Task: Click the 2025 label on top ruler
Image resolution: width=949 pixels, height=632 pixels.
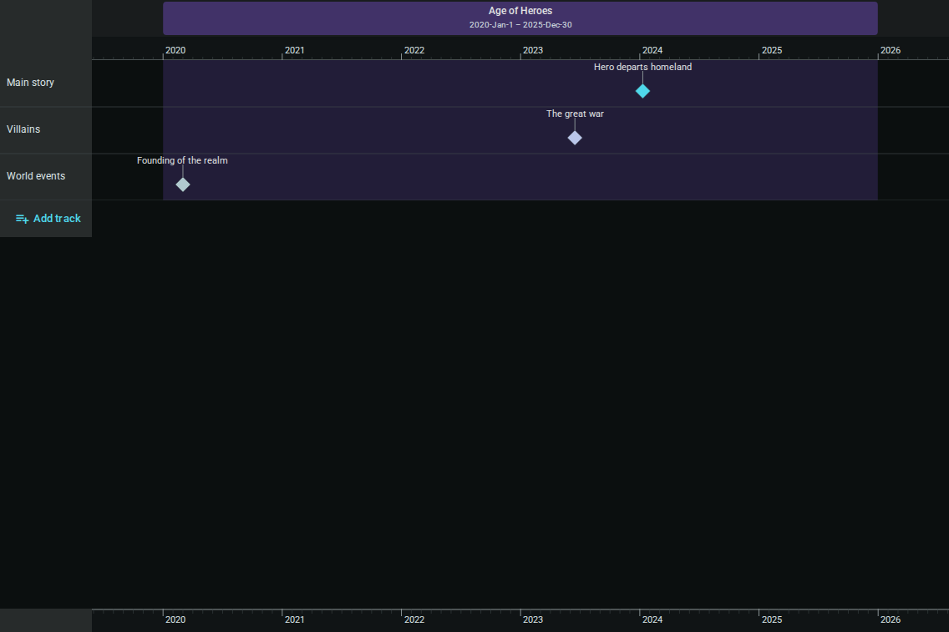Action: pos(772,50)
